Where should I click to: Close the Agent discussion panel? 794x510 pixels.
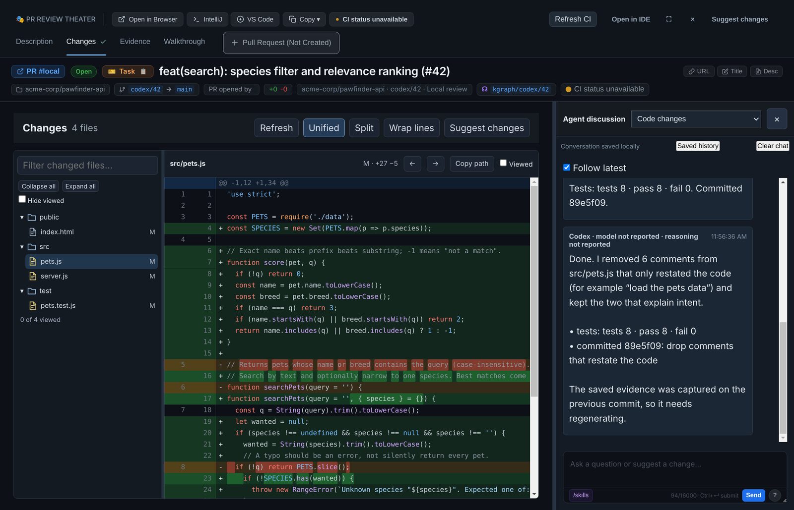777,119
